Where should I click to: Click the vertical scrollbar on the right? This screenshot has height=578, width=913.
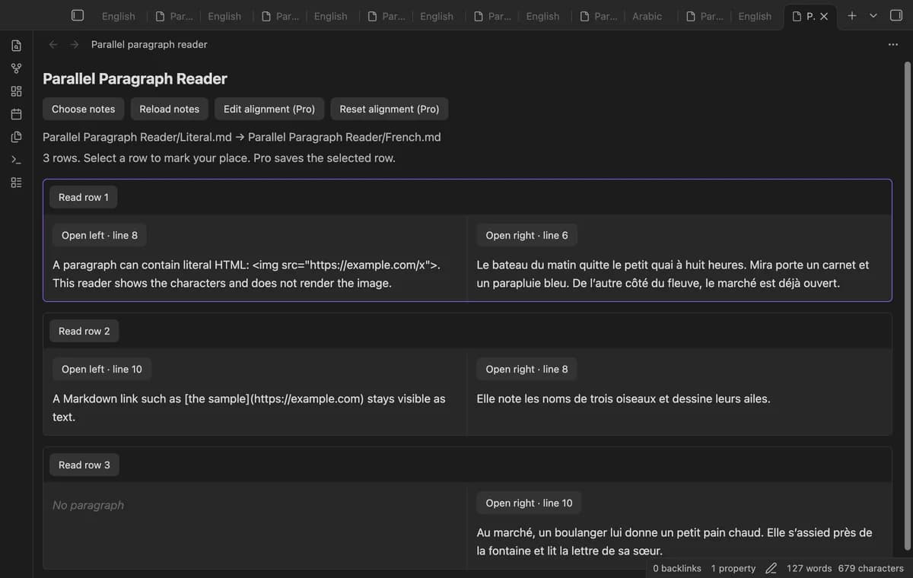tap(907, 304)
